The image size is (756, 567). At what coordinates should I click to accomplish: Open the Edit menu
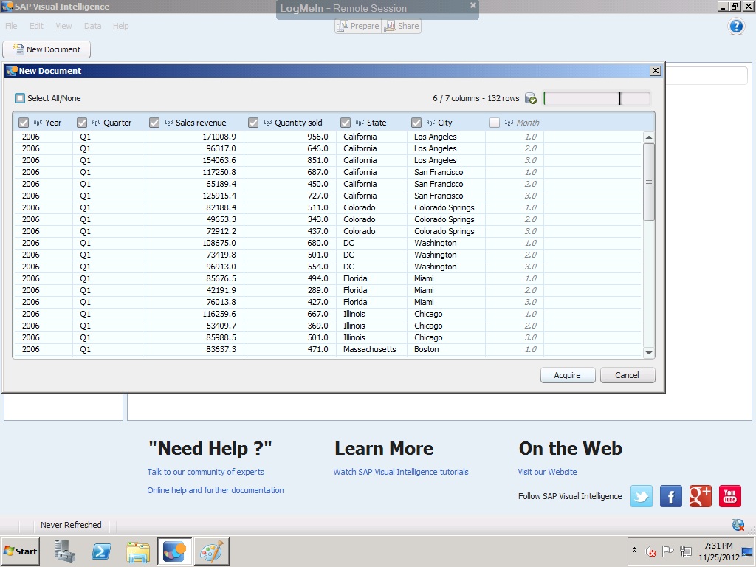coord(36,26)
